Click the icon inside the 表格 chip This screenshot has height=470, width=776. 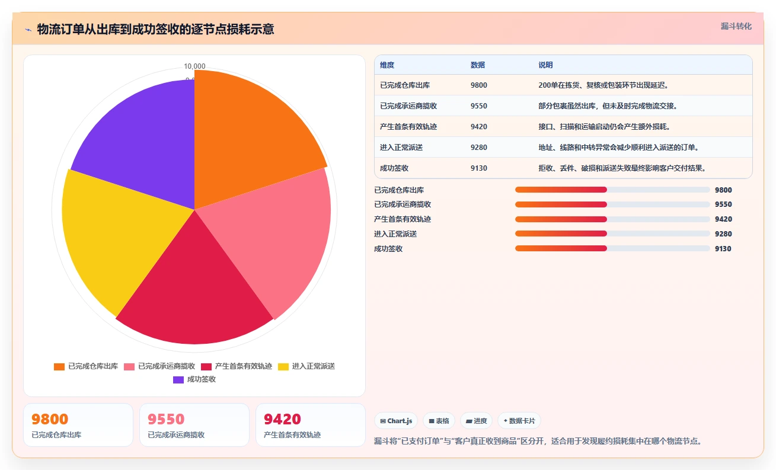point(431,421)
